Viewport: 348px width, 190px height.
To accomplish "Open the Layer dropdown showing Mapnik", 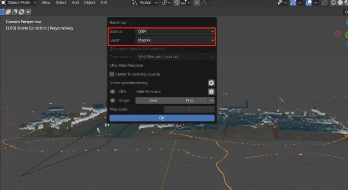I will pyautogui.click(x=175, y=40).
